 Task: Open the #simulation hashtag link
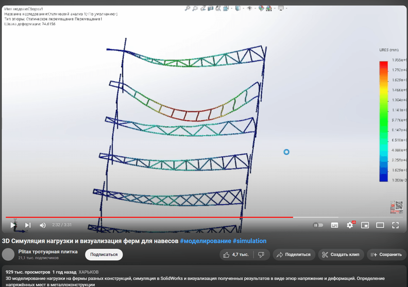coord(249,241)
